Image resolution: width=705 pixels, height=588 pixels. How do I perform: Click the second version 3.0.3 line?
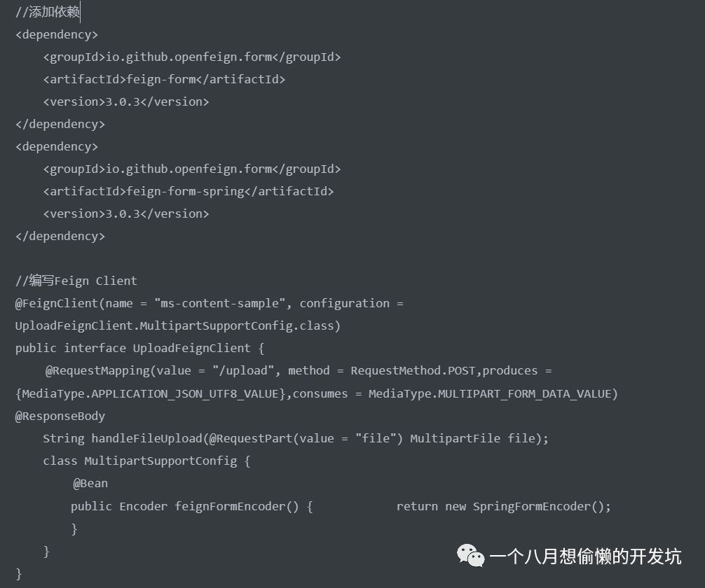(x=126, y=213)
